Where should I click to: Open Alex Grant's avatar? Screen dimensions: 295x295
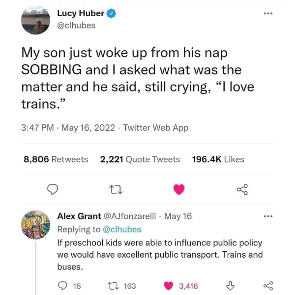click(35, 225)
